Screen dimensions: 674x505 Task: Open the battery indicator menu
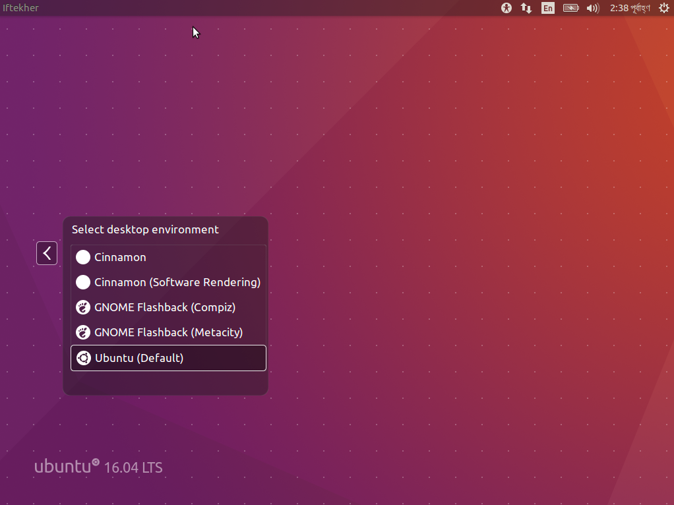571,8
